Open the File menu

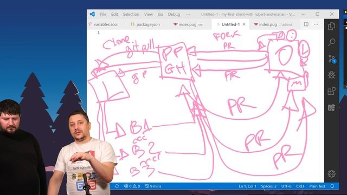coord(103,14)
